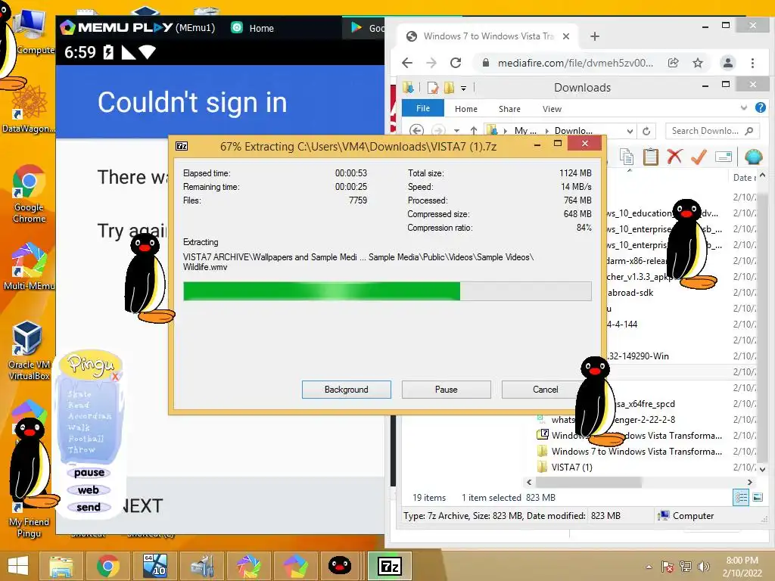Switch to the MEmu Home tab

pyautogui.click(x=253, y=28)
